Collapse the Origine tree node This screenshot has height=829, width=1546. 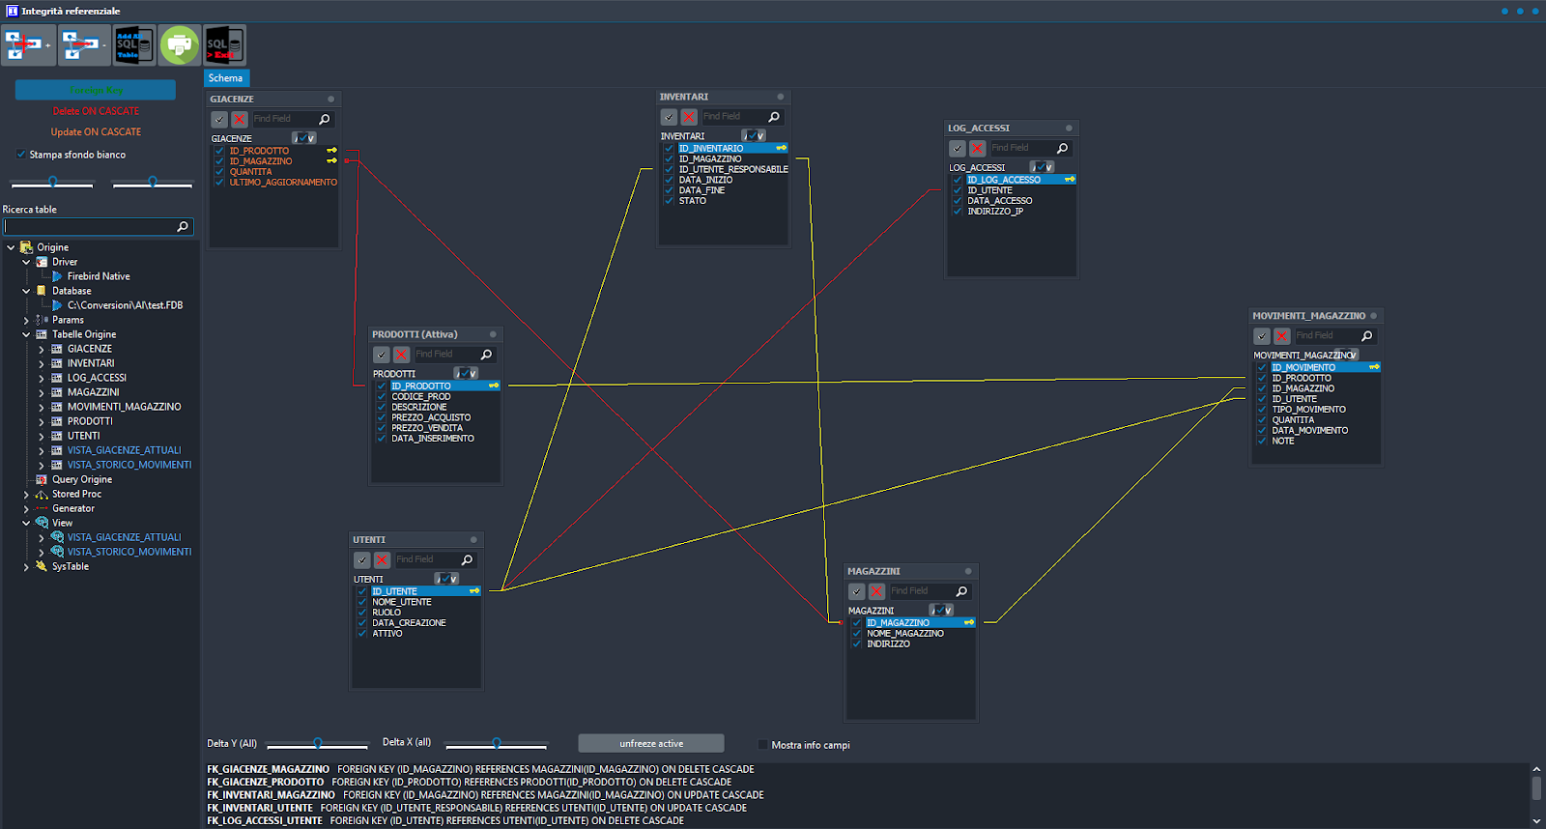coord(11,247)
